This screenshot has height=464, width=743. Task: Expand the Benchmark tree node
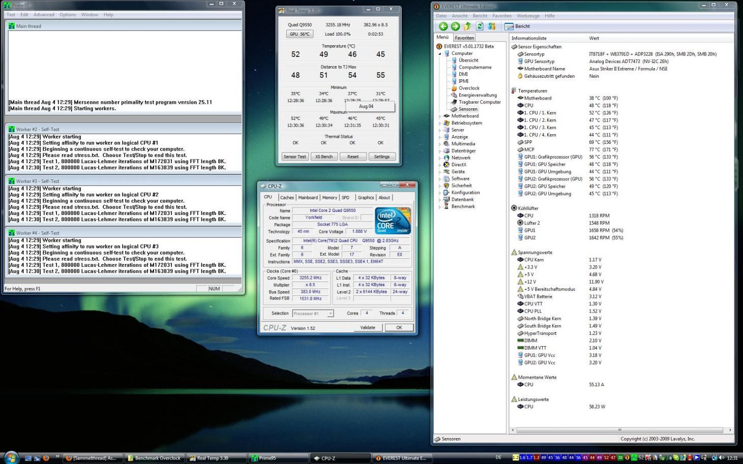tap(440, 207)
